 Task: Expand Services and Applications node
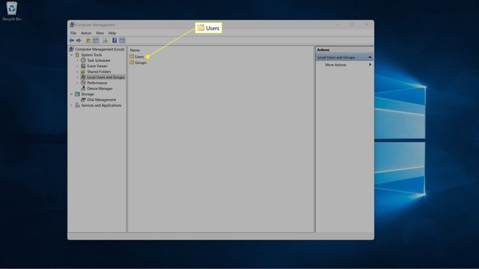(x=72, y=105)
